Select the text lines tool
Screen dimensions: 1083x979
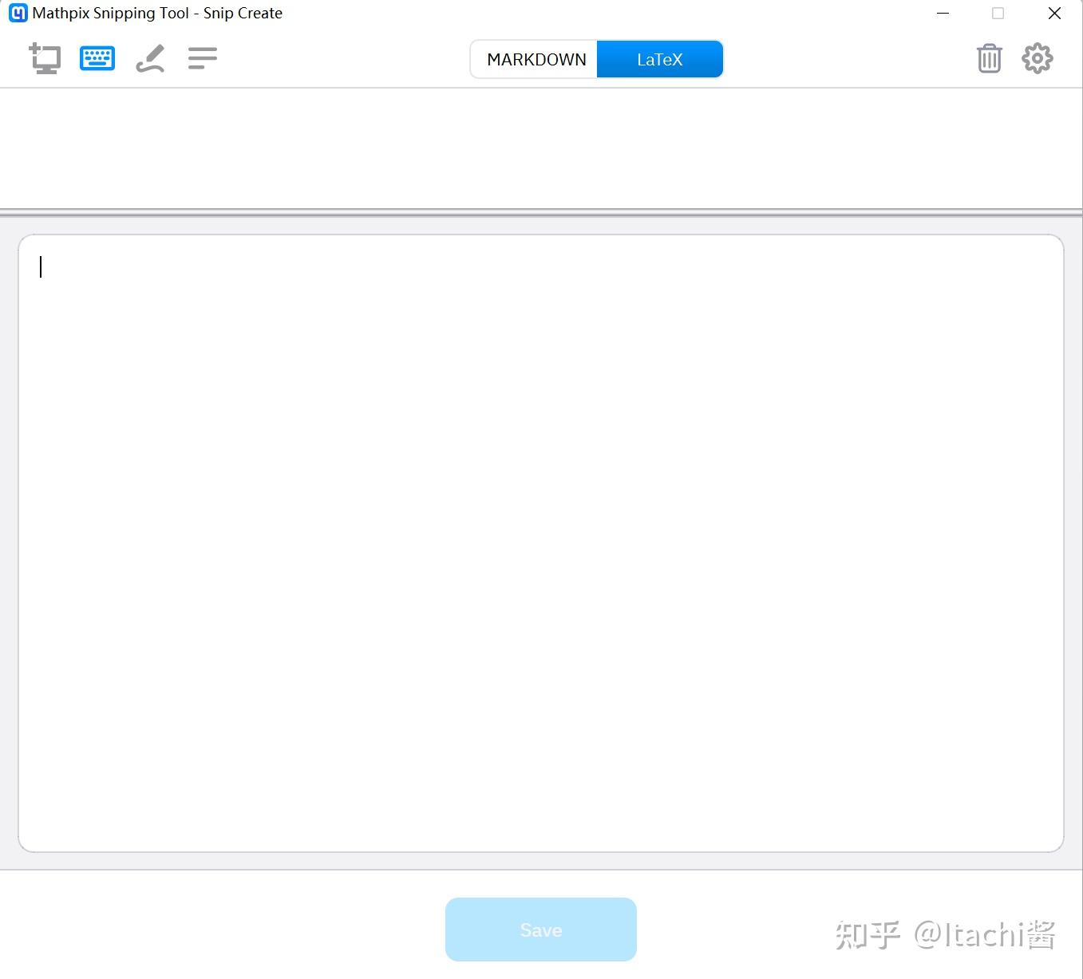click(202, 58)
